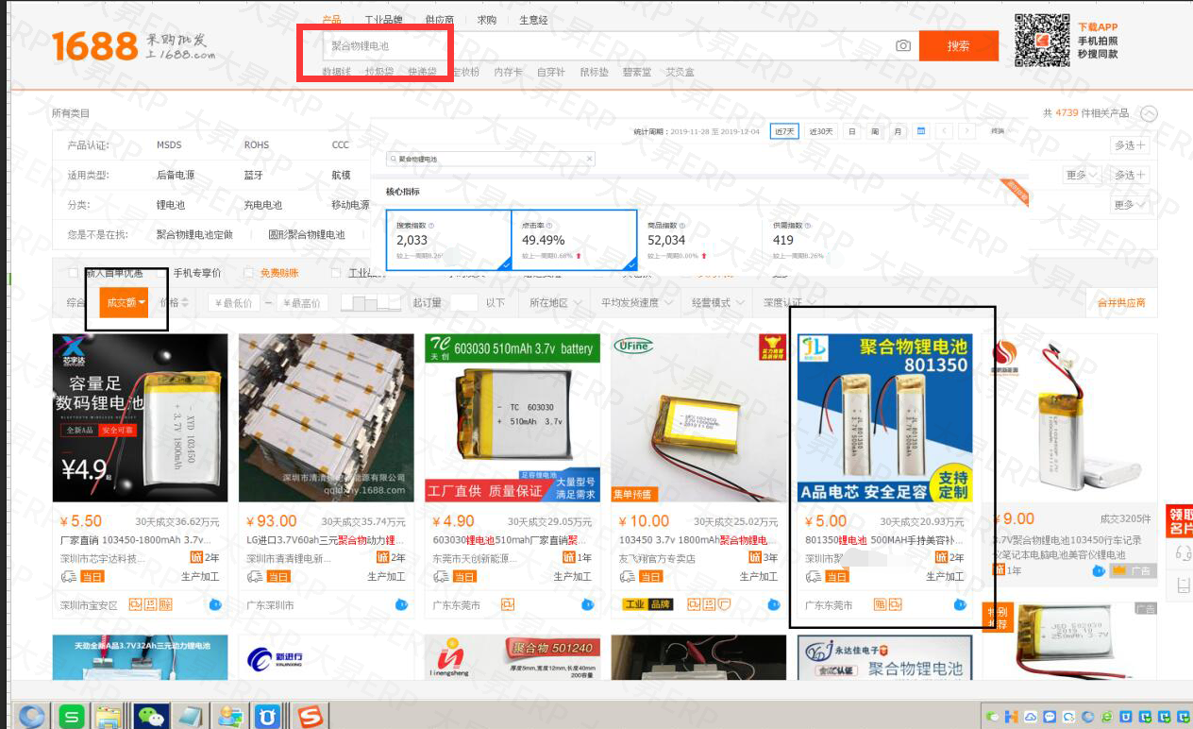Click the main search input field
The width and height of the screenshot is (1193, 729).
click(604, 45)
